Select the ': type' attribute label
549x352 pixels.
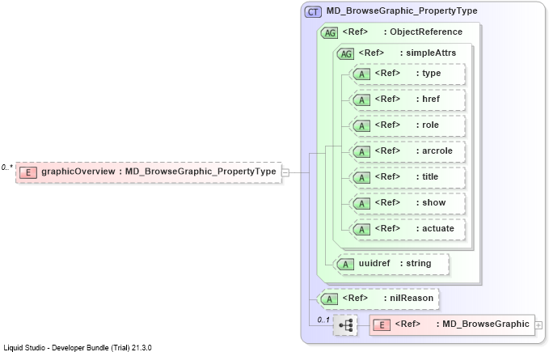pyautogui.click(x=429, y=73)
